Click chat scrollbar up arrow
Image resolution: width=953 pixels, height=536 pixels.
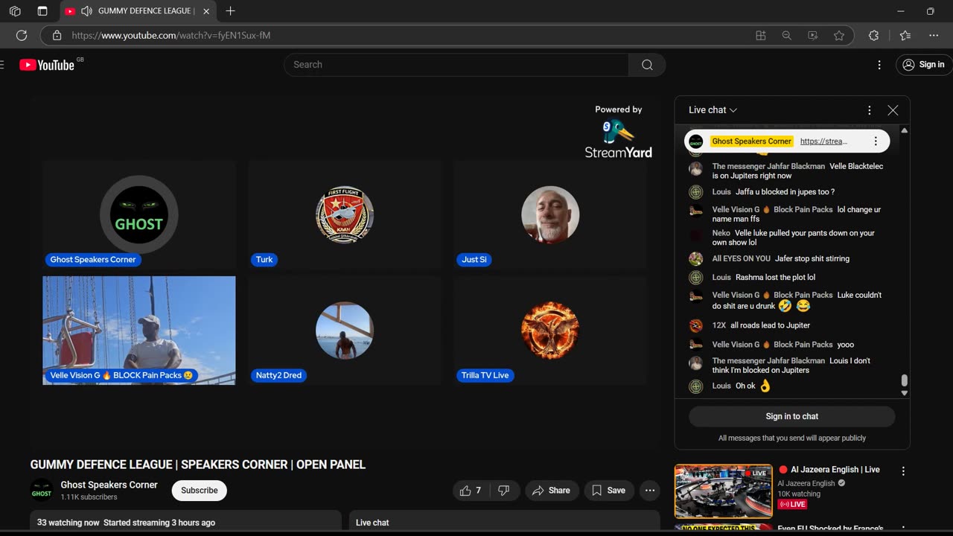[905, 130]
